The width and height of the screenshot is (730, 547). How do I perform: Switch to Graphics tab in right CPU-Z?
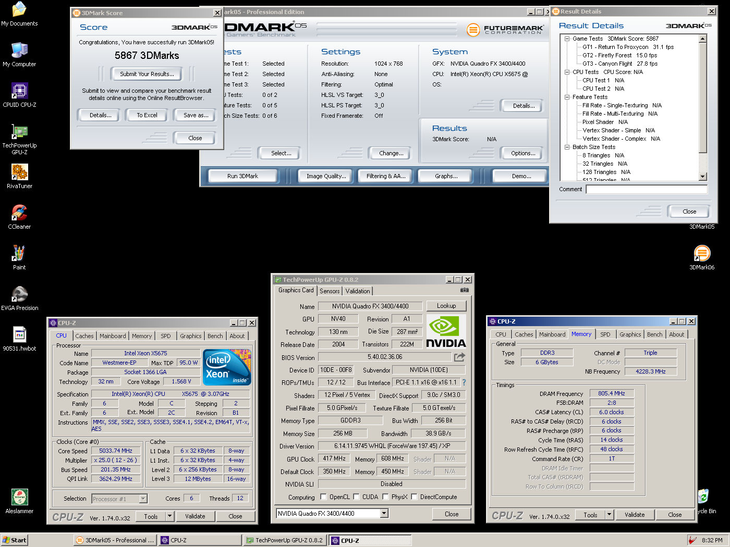tap(630, 334)
